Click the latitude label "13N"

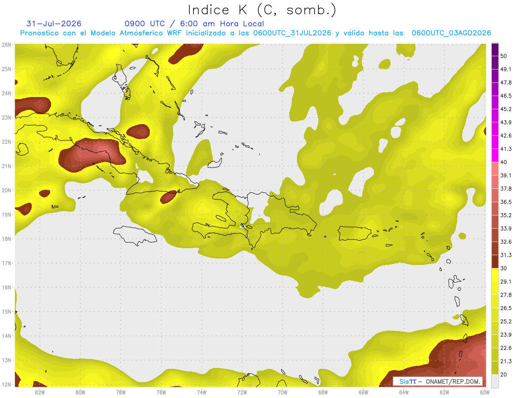click(6, 360)
